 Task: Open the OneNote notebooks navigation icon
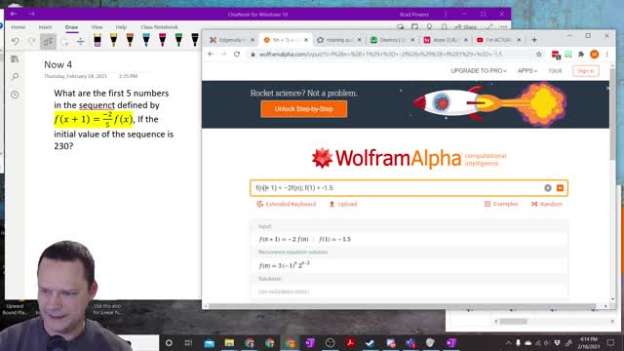pyautogui.click(x=16, y=59)
